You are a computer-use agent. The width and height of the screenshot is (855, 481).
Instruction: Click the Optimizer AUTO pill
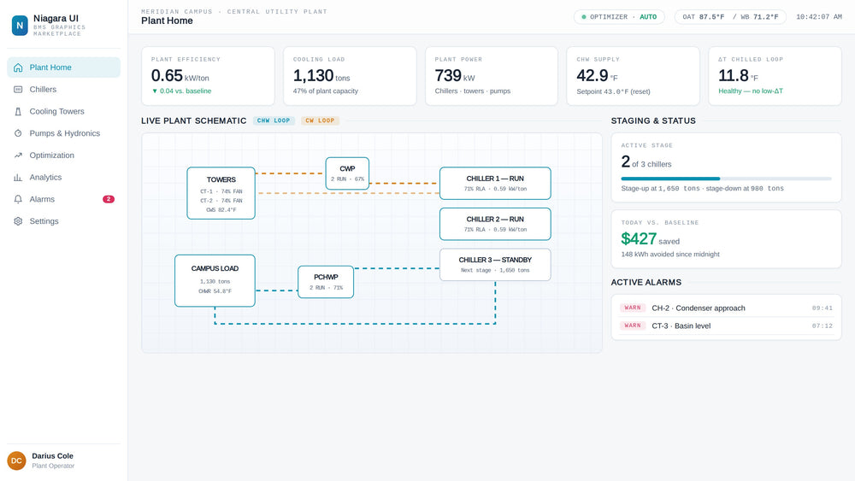tap(619, 17)
